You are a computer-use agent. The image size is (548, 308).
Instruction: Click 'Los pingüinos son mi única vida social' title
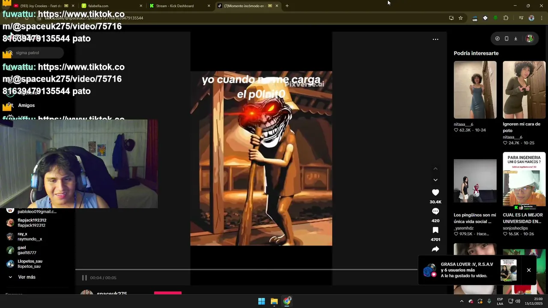click(475, 218)
